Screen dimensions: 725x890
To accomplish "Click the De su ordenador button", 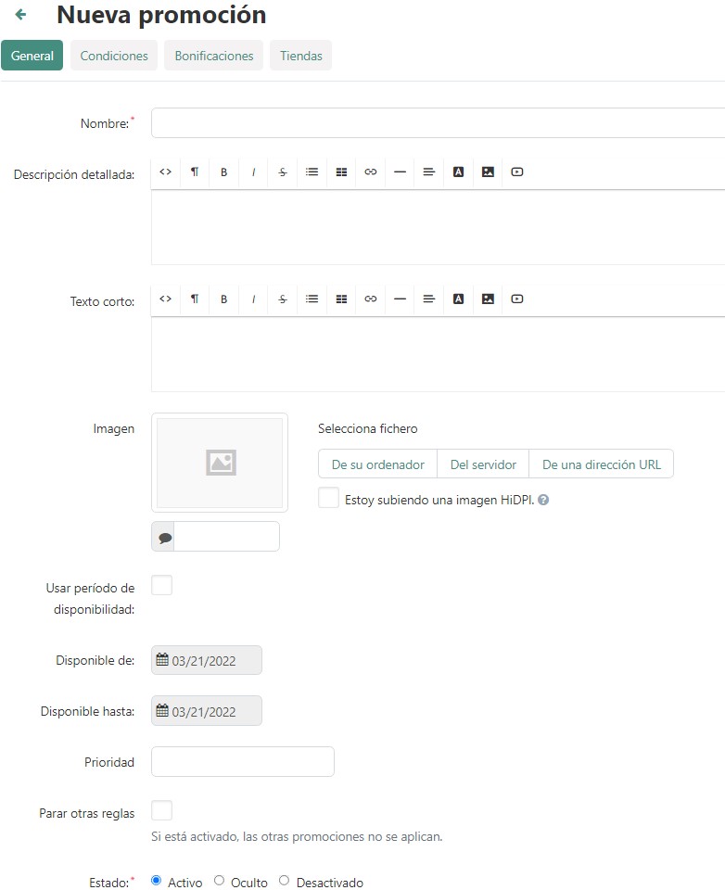I will click(377, 464).
